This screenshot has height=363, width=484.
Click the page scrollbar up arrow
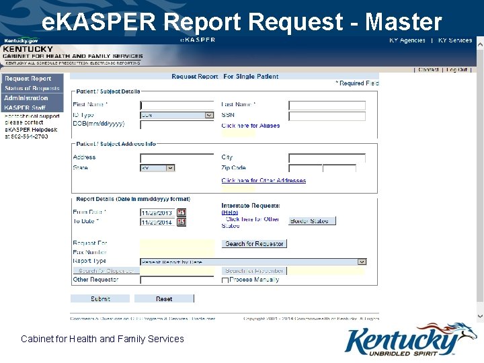click(480, 44)
